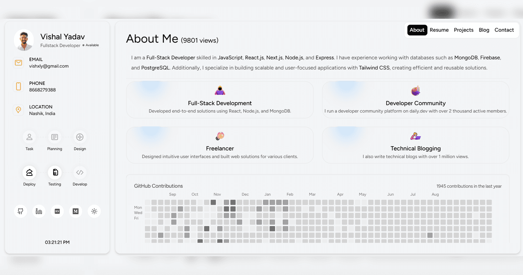Viewport: 523px width, 275px height.
Task: Toggle the light/dark theme sun icon
Action: tap(94, 211)
